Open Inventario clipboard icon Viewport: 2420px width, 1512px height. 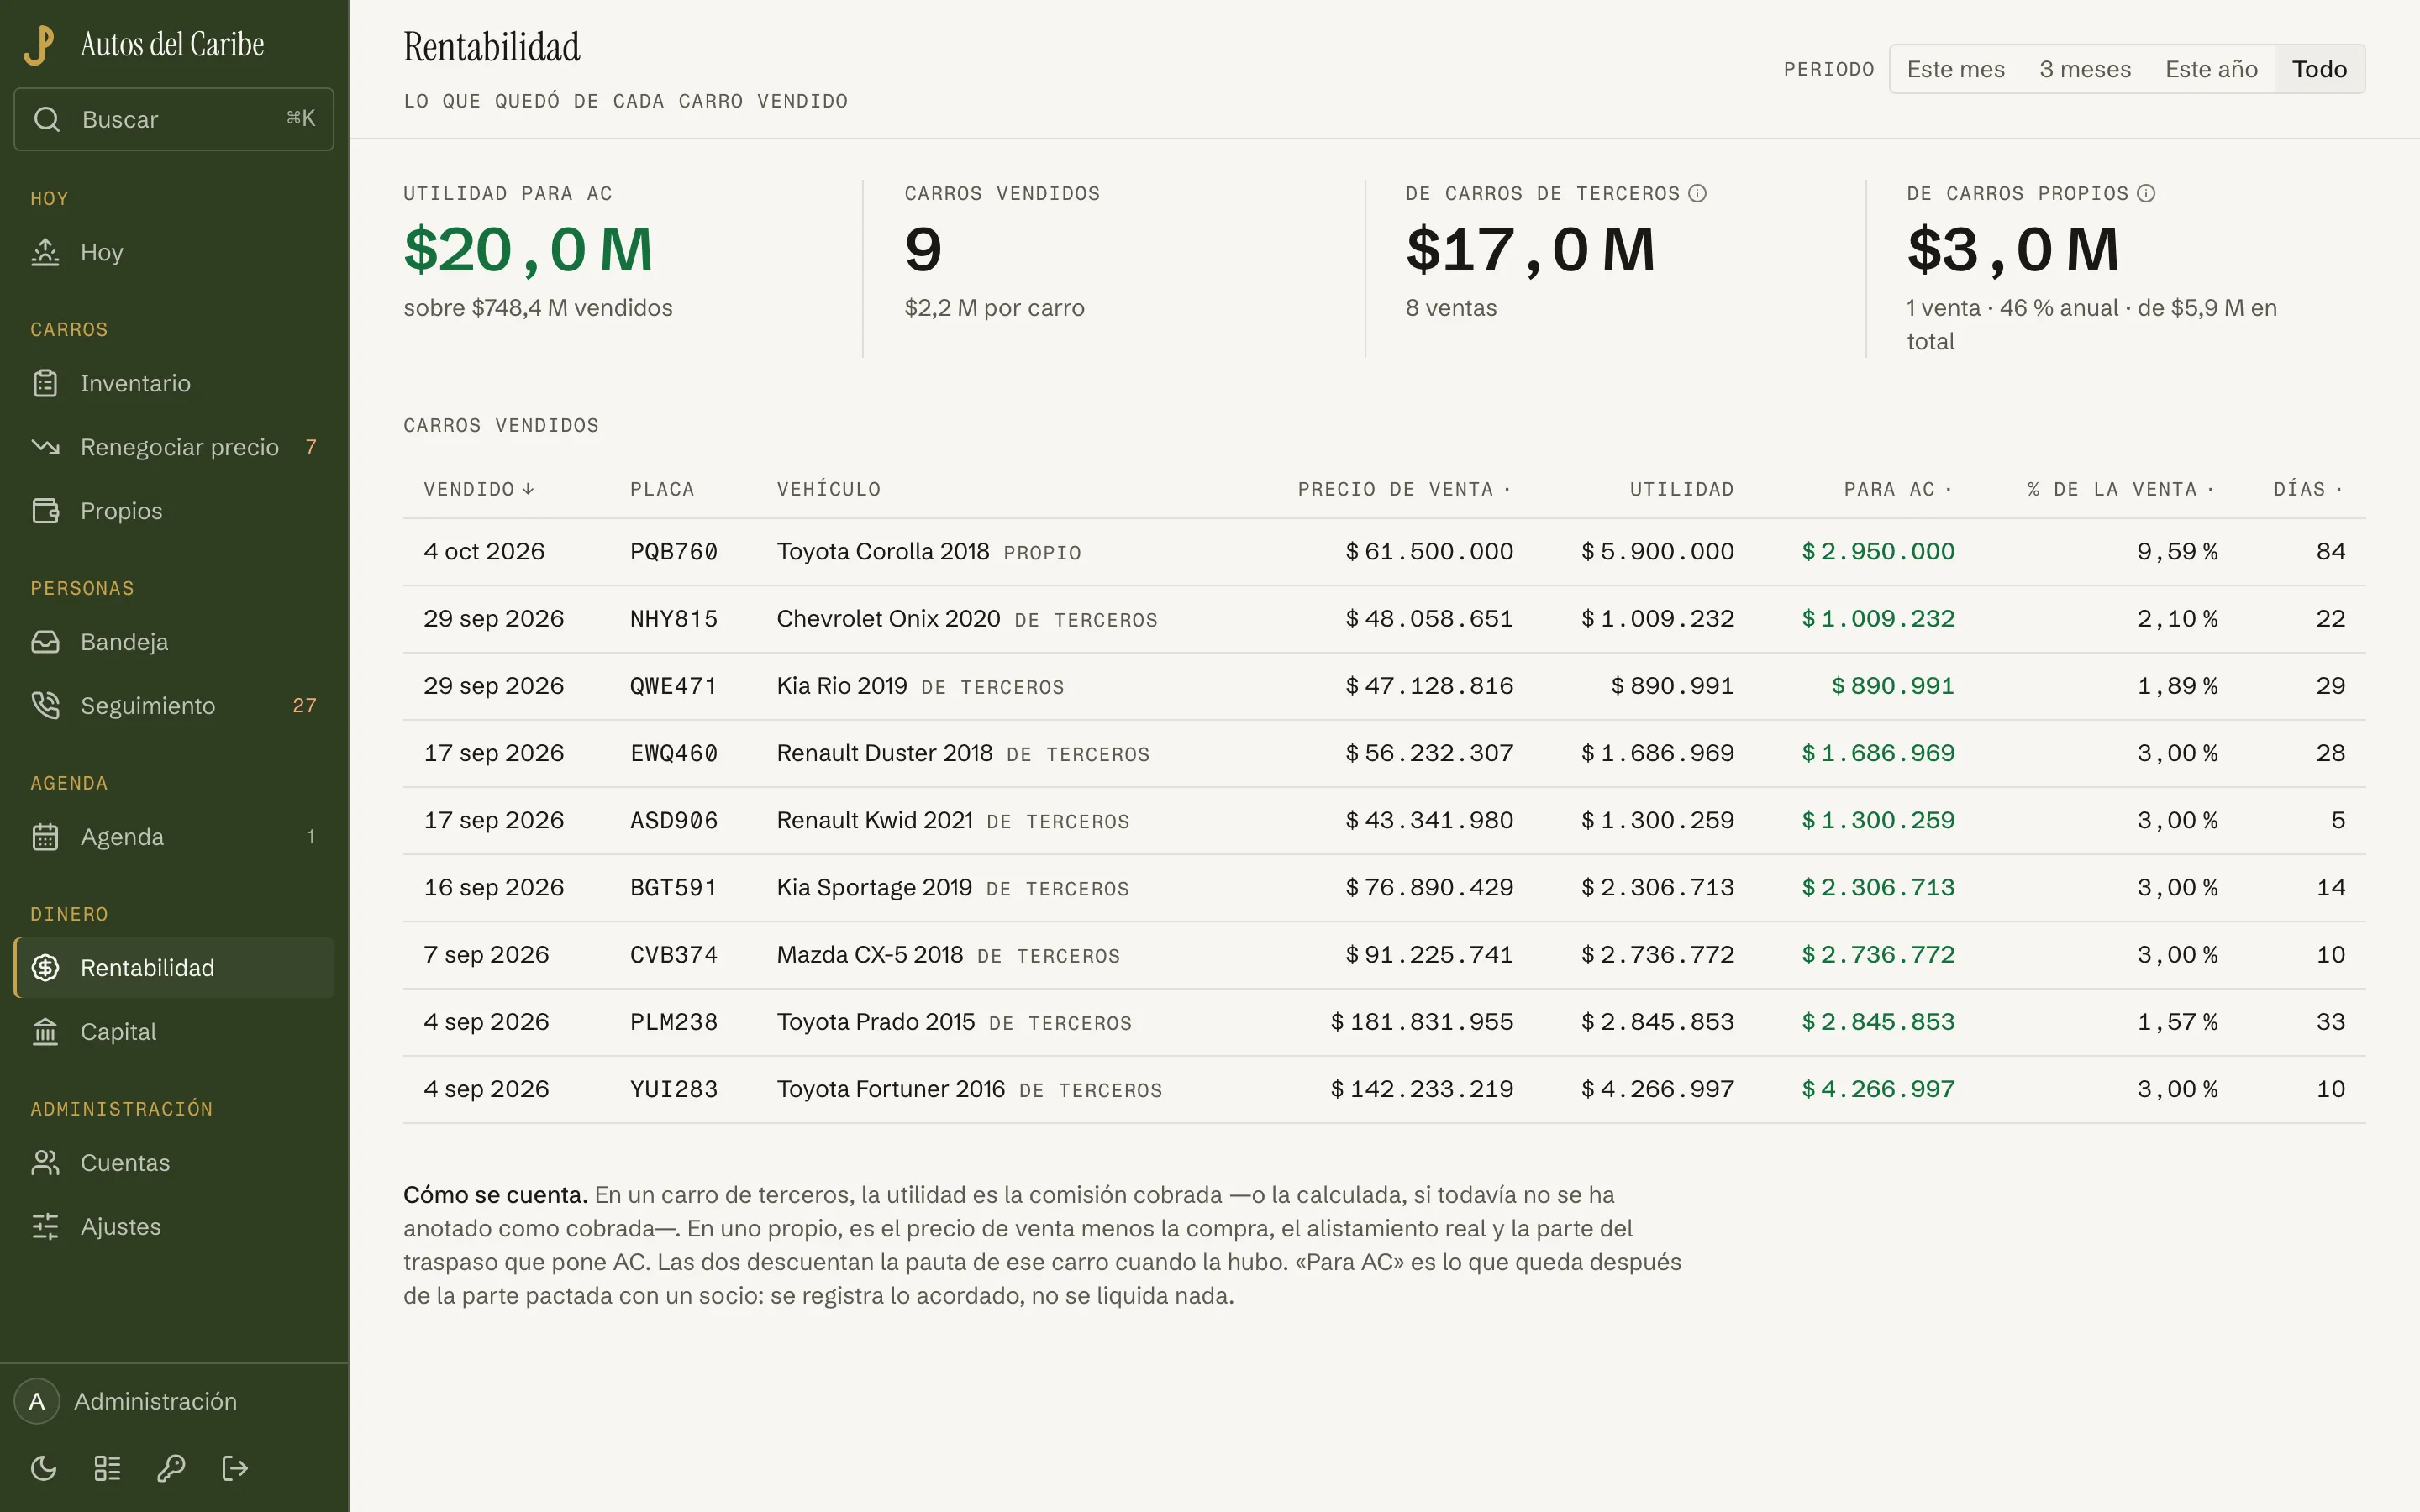pos(45,383)
